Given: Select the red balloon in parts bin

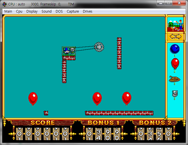Looking at the screenshot, I should click(x=175, y=64).
